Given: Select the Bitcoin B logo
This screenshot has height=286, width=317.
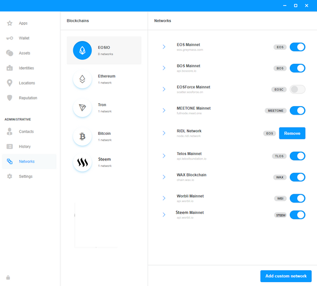Looking at the screenshot, I should pos(82,136).
